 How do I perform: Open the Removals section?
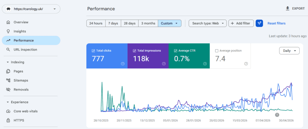pyautogui.click(x=31, y=90)
